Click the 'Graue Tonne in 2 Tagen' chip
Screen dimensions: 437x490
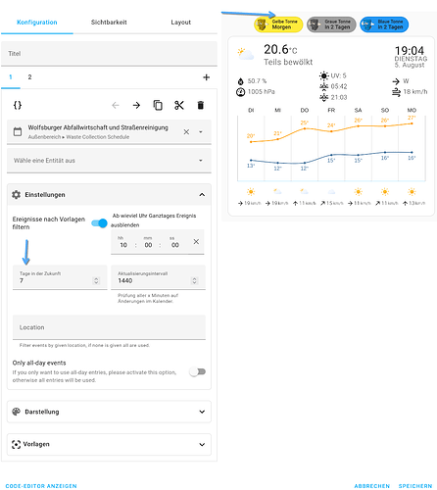(331, 24)
